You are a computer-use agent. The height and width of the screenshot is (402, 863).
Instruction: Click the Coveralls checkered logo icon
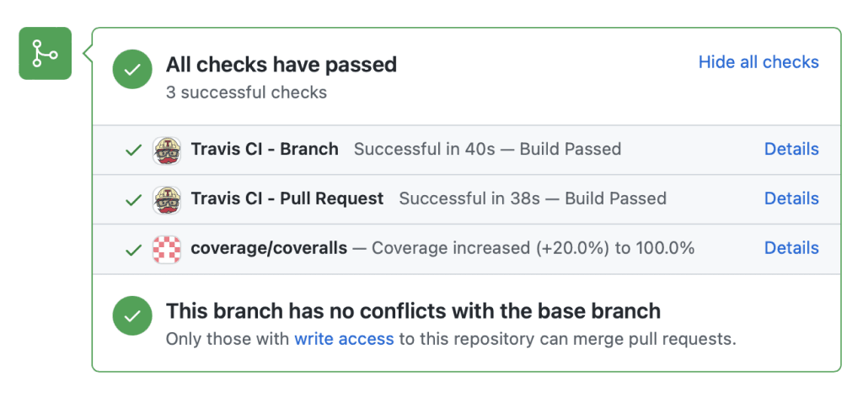tap(167, 249)
